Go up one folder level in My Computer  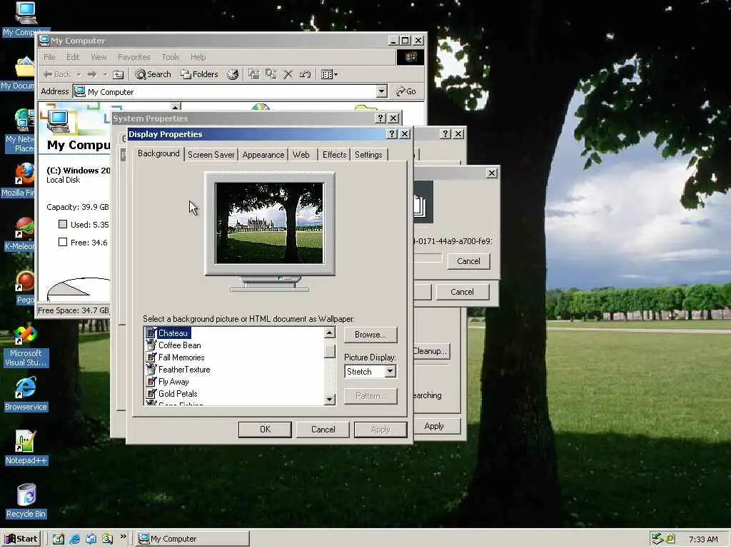(119, 74)
